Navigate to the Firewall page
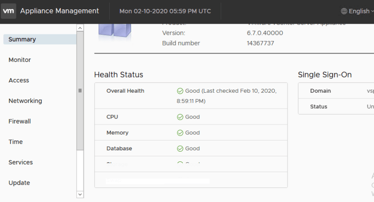This screenshot has height=202, width=374. 21,121
